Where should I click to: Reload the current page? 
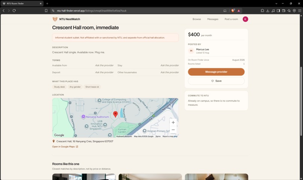pos(14,10)
